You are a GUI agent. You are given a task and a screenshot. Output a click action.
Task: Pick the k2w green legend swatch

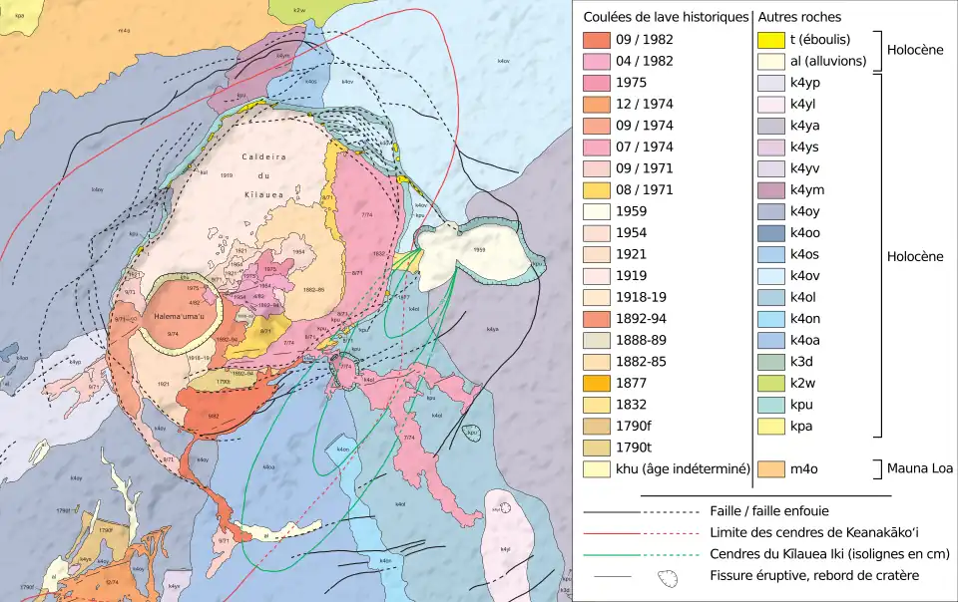click(x=768, y=383)
